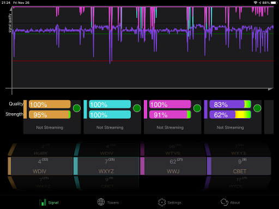Image resolution: width=279 pixels, height=209 pixels.
Task: Tap magenta tuner 100% quality bar
Action: click(170, 104)
